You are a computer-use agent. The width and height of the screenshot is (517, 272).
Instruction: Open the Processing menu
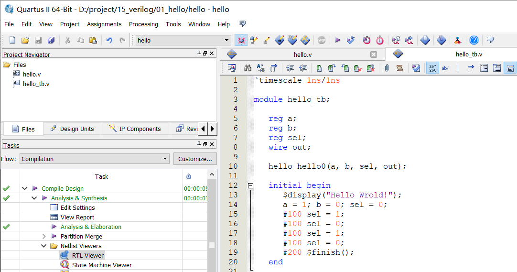[143, 24]
